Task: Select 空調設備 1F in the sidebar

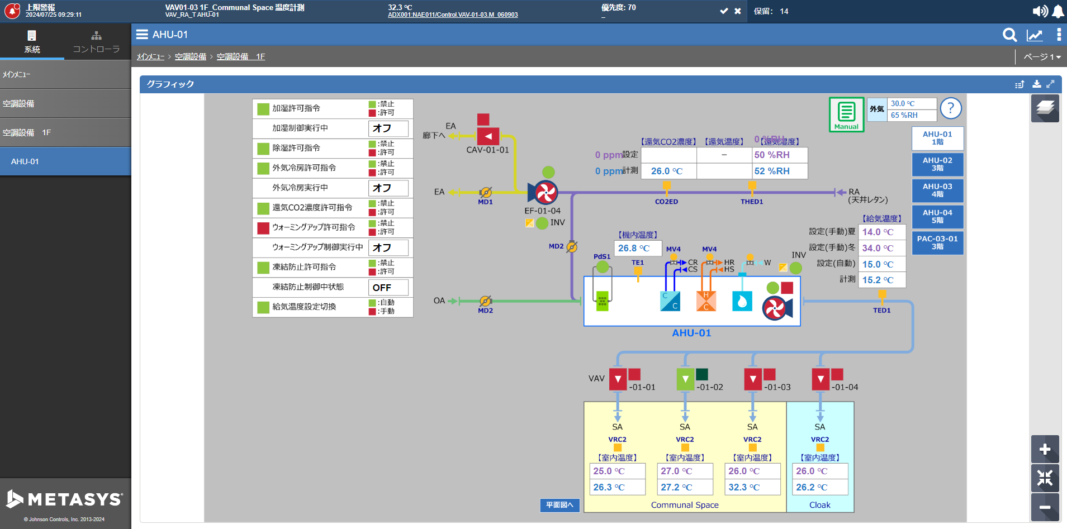Action: pos(65,132)
